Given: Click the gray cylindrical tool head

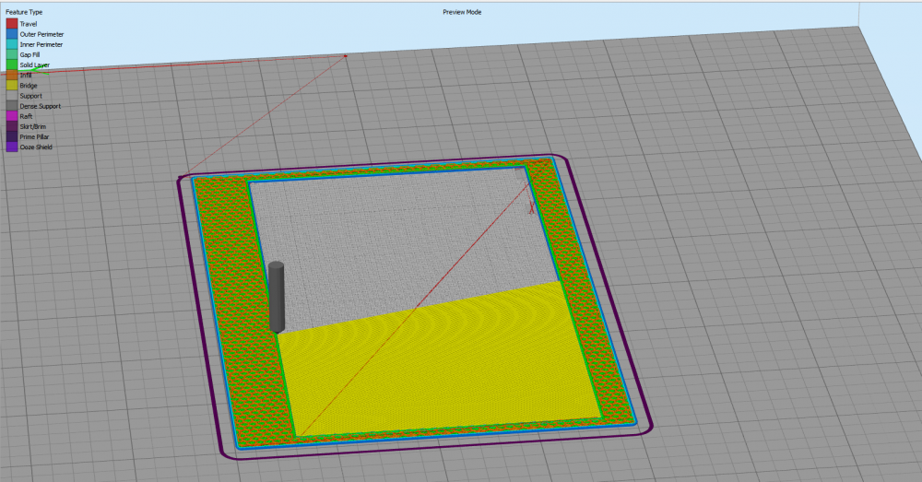Looking at the screenshot, I should (x=277, y=298).
